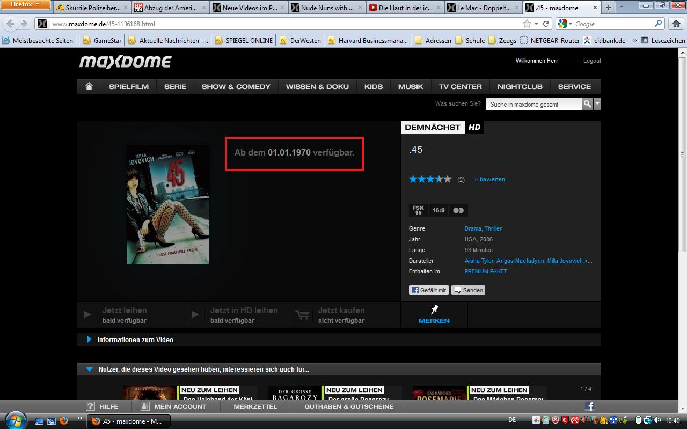The height and width of the screenshot is (429, 687).
Task: Reload the page with the refresh icon
Action: 546,24
